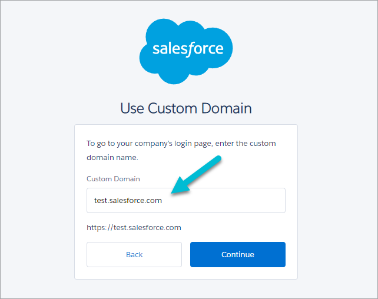Image resolution: width=378 pixels, height=299 pixels.
Task: Click the 'domain name.' text line
Action: pyautogui.click(x=112, y=158)
